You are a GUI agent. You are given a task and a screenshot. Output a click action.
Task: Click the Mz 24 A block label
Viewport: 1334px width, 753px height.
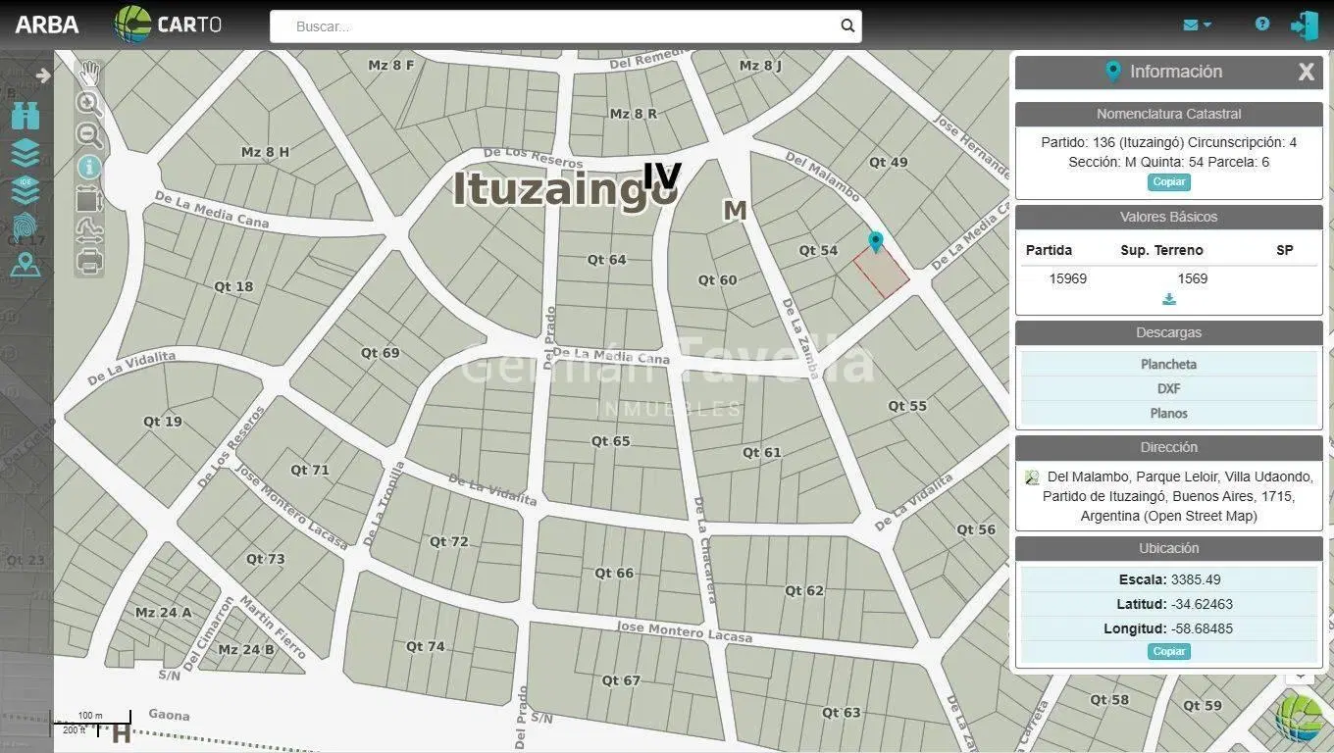[164, 613]
